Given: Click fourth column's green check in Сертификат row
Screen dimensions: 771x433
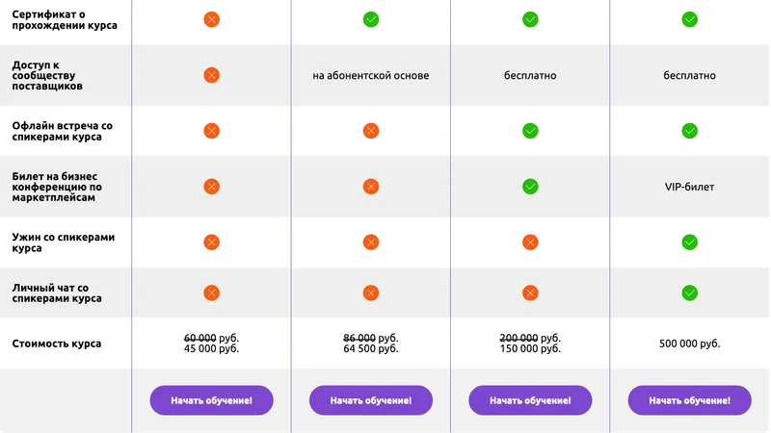Looking at the screenshot, I should [x=689, y=19].
